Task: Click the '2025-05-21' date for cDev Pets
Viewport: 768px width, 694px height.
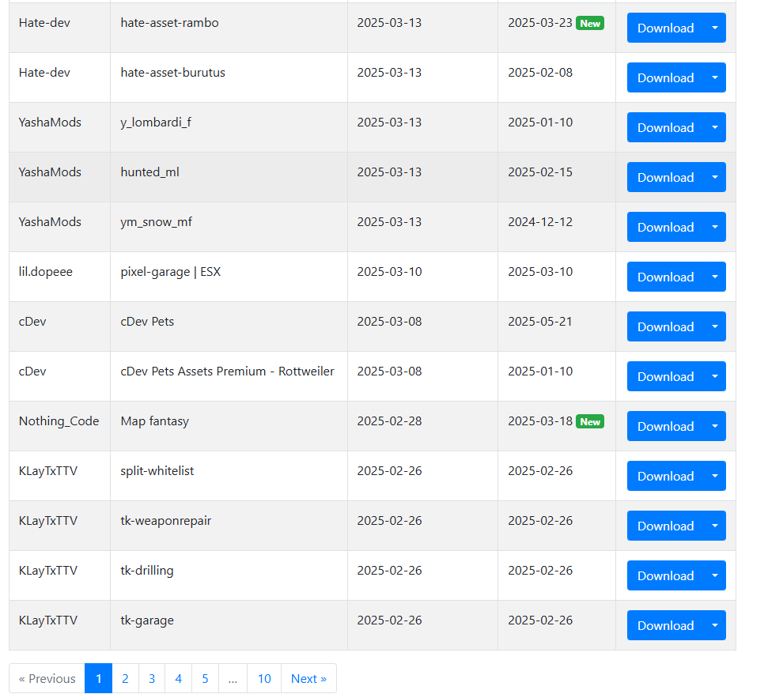Action: (539, 322)
